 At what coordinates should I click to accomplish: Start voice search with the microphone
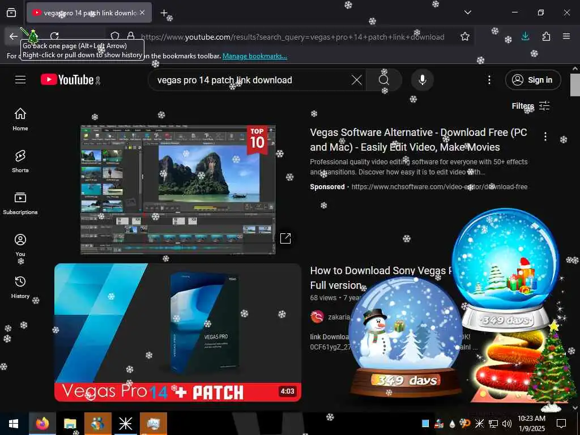pos(423,80)
